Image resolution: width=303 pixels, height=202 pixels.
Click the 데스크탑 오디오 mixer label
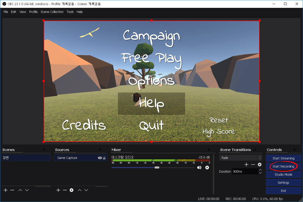[x=123, y=157]
